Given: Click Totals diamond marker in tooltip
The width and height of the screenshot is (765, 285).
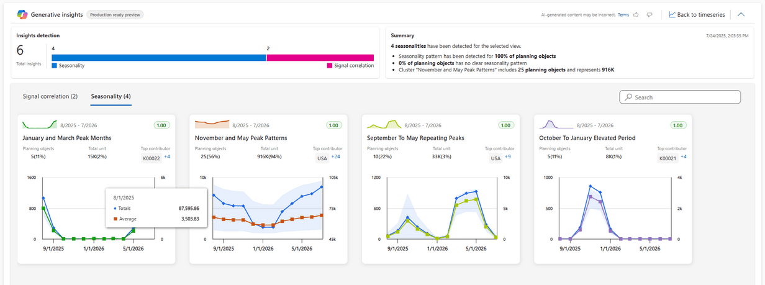Looking at the screenshot, I should (x=115, y=208).
